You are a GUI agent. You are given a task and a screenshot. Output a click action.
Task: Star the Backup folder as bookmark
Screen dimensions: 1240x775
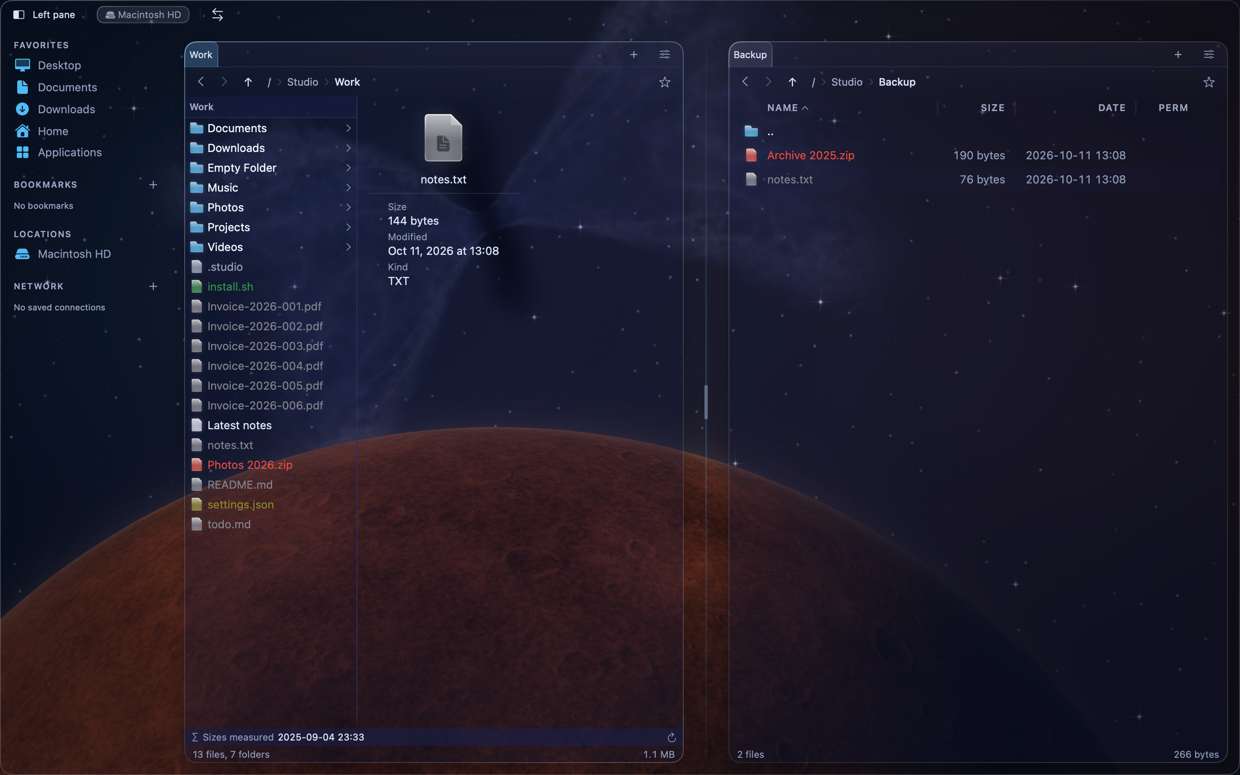click(1209, 82)
